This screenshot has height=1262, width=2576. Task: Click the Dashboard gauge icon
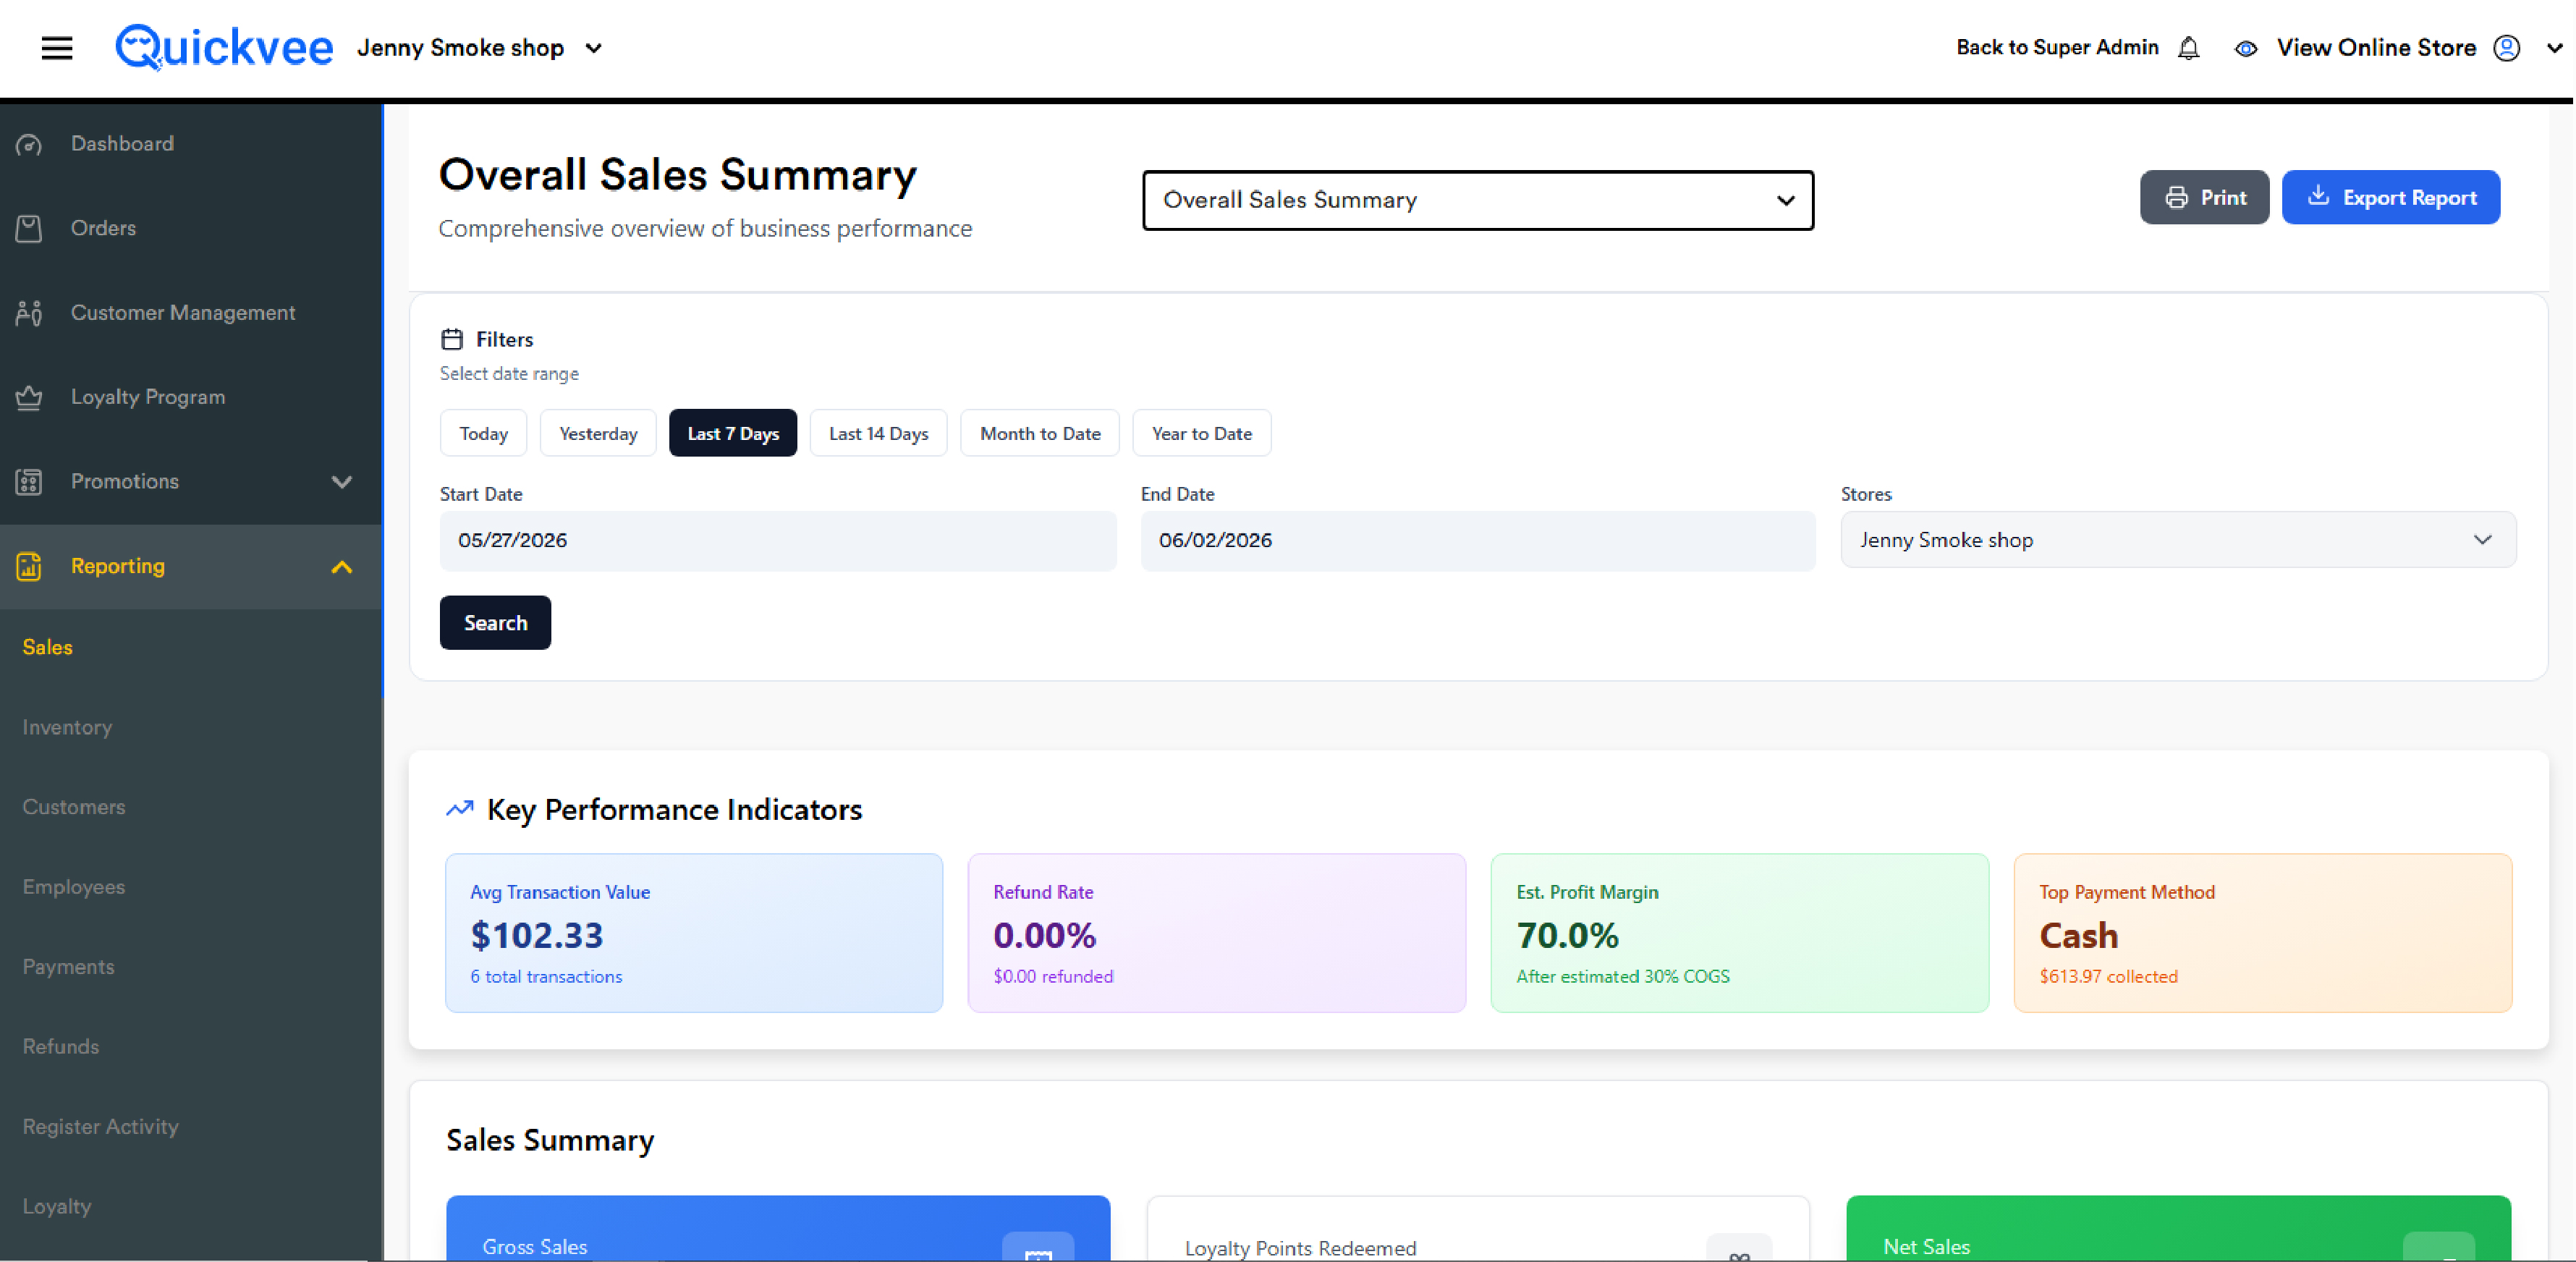point(29,144)
